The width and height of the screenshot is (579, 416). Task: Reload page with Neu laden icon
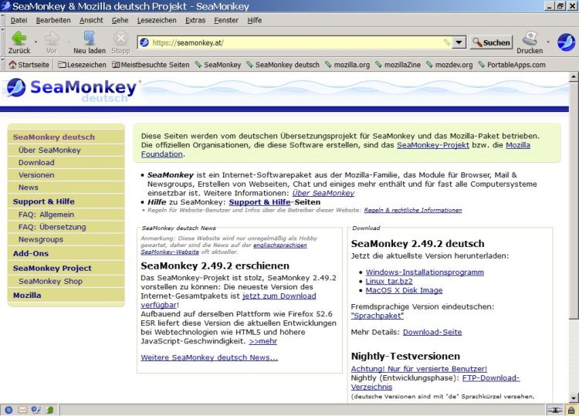click(90, 38)
